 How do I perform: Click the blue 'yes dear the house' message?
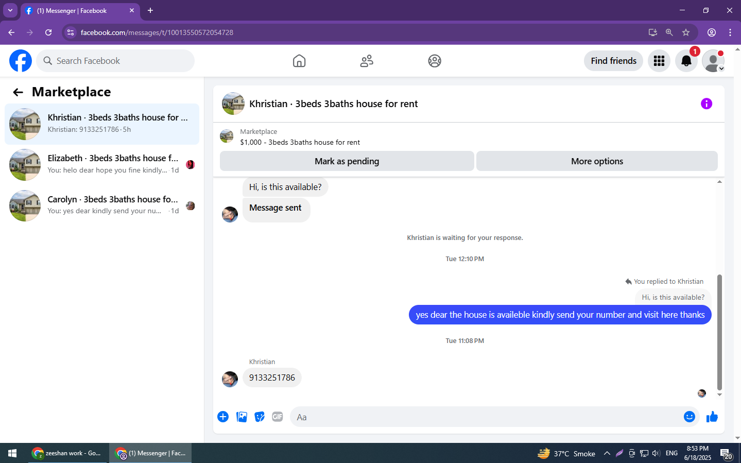560,315
